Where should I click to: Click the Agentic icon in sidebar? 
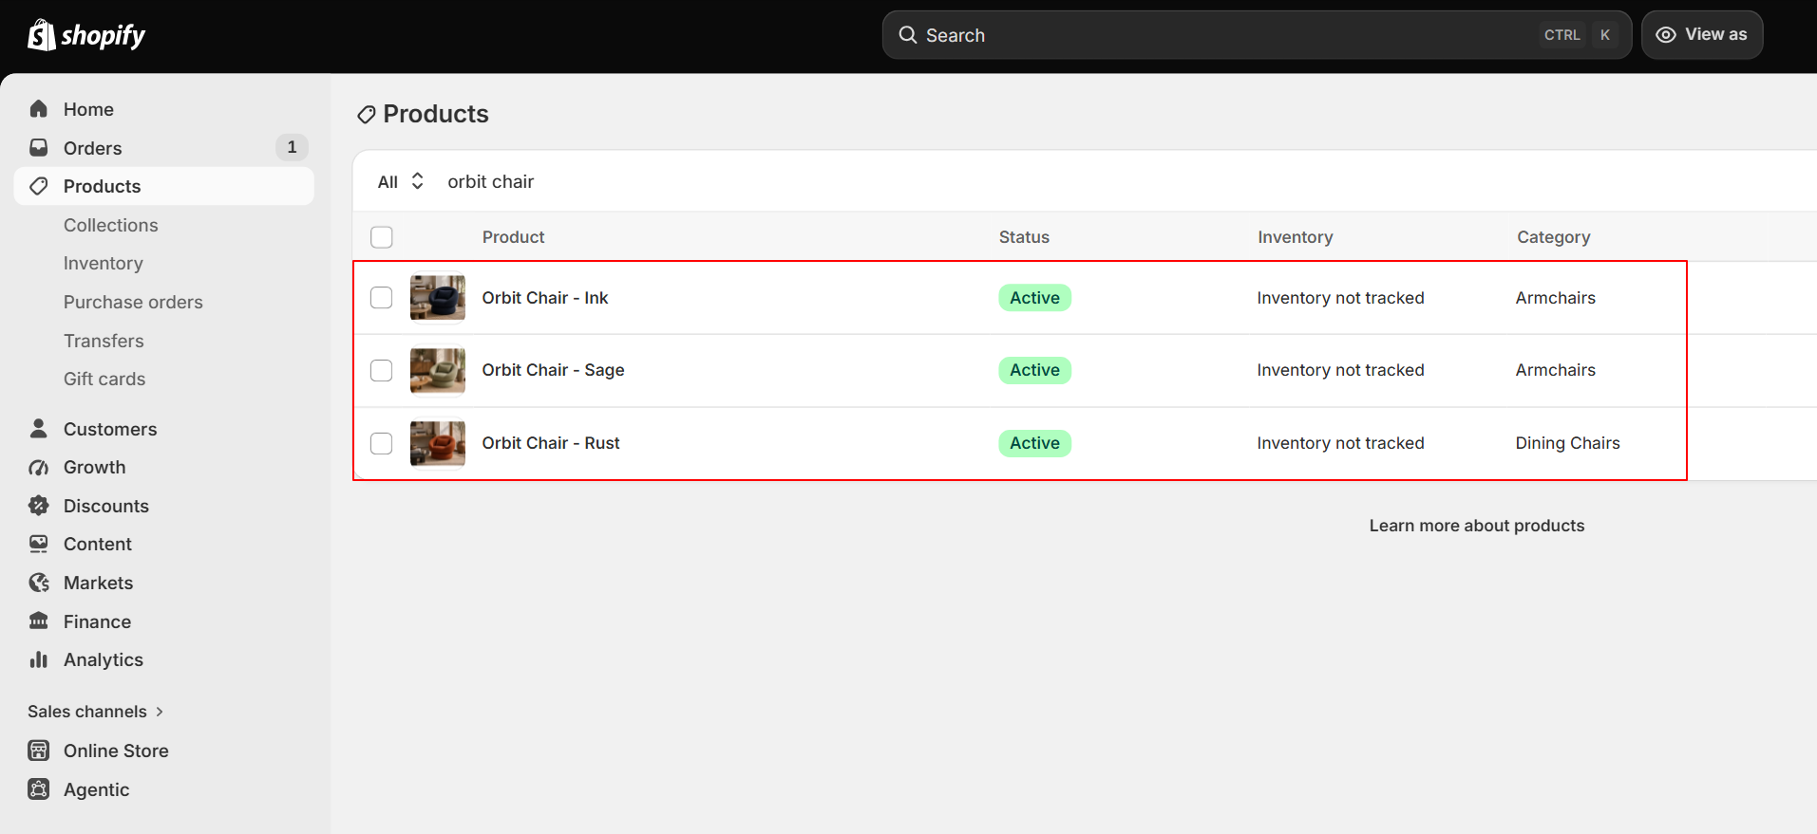39,789
